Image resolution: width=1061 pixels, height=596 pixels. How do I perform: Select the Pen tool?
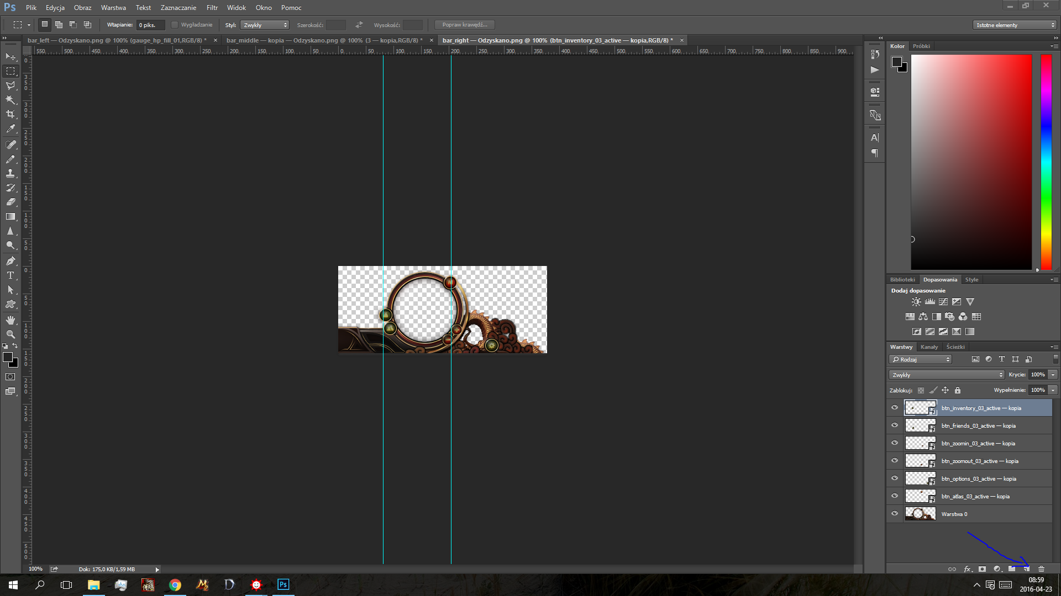click(10, 261)
